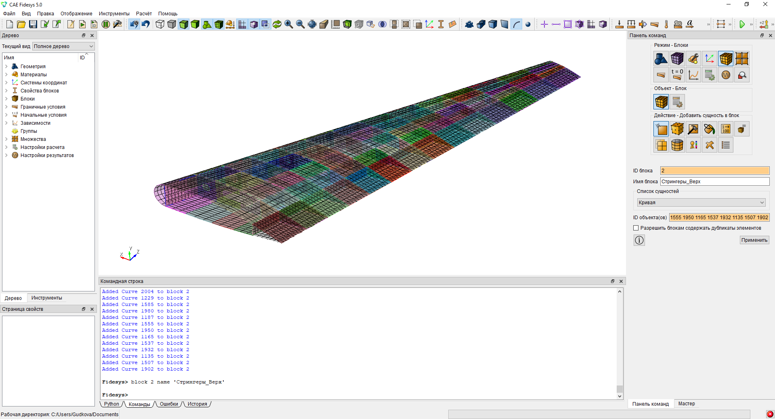775x419 pixels.
Task: Click the ID блока input field
Action: coord(715,171)
